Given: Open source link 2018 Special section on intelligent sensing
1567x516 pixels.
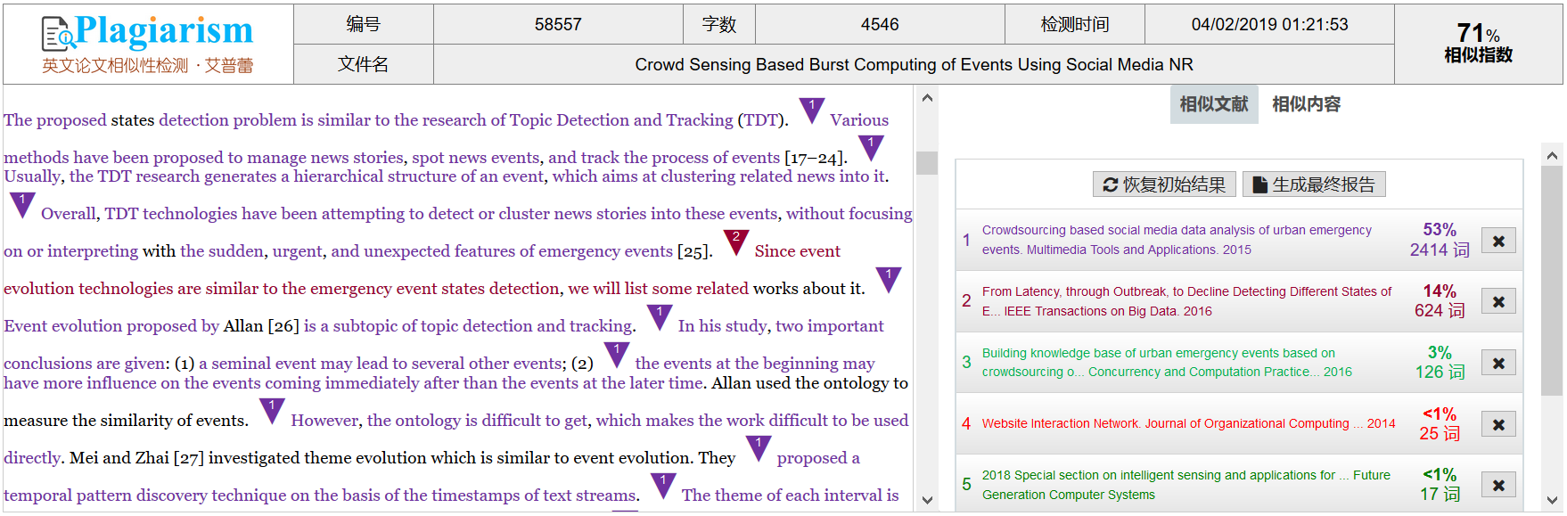Looking at the screenshot, I should 1186,485.
